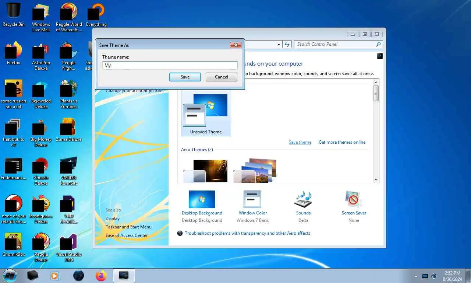The height and width of the screenshot is (283, 471).
Task: Open the clock showing 2:52 PM
Action: point(452,276)
